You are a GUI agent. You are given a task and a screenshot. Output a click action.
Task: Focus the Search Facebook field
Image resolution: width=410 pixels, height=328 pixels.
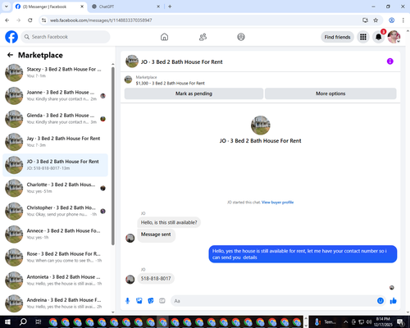point(66,37)
